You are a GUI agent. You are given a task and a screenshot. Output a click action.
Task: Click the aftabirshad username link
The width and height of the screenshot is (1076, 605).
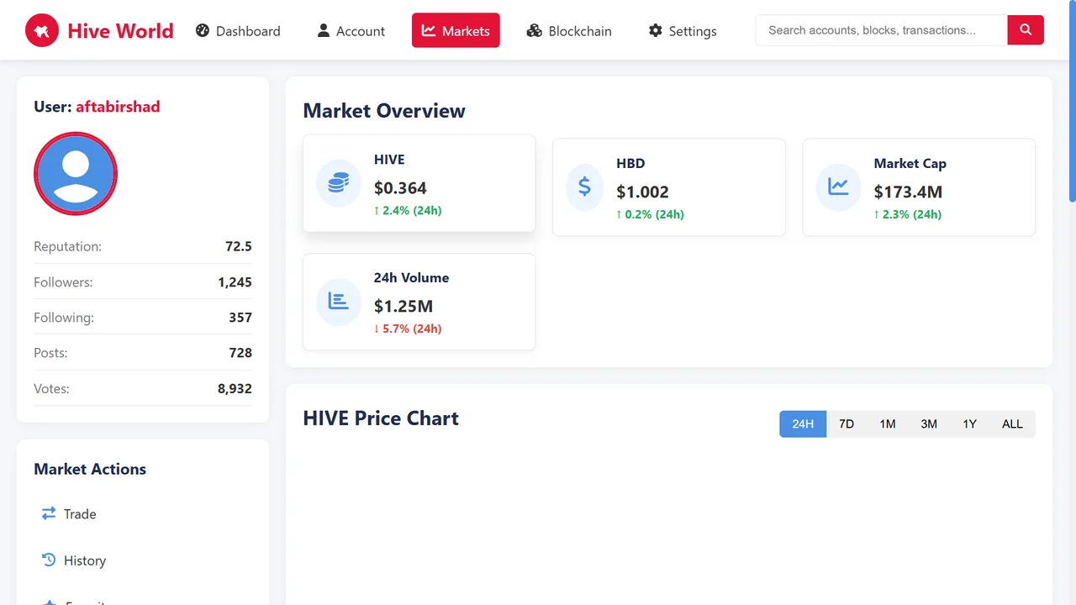pyautogui.click(x=118, y=107)
